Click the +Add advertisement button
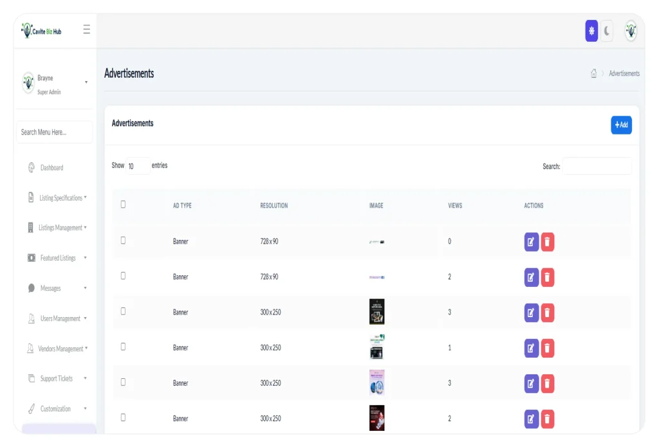 621,125
